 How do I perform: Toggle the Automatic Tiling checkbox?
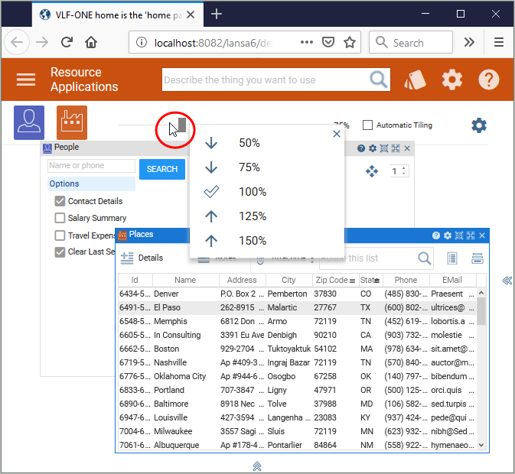tap(367, 125)
